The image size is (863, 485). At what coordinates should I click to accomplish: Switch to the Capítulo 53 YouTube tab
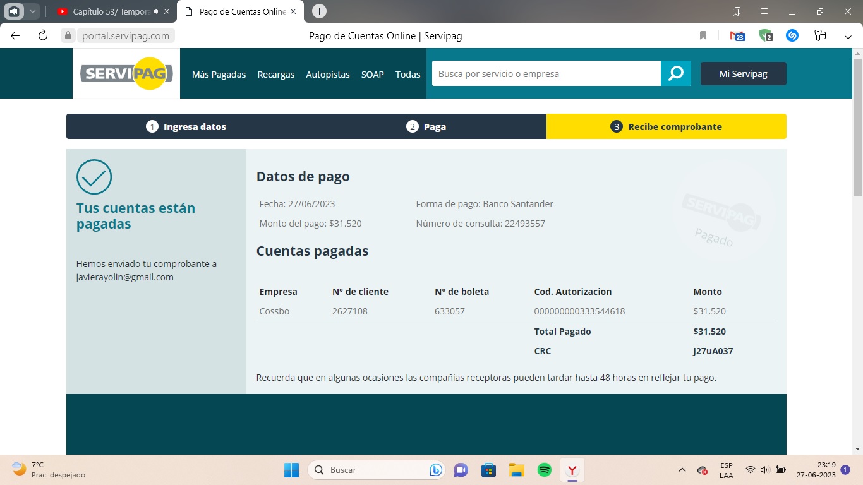click(x=101, y=11)
